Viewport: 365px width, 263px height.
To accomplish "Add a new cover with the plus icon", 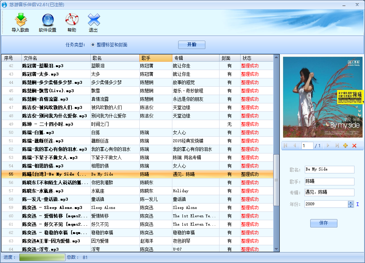I will tap(345, 145).
